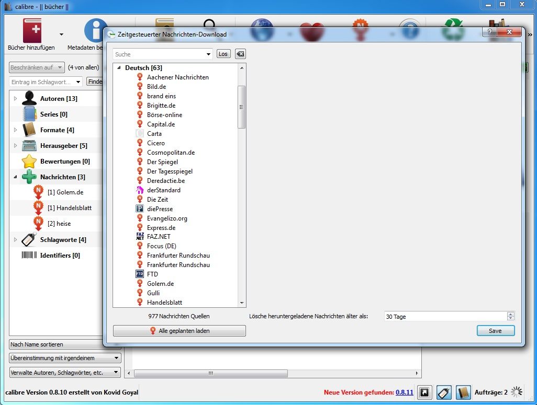
Task: Click the Bücher hinzufügen red book icon
Action: click(32, 30)
